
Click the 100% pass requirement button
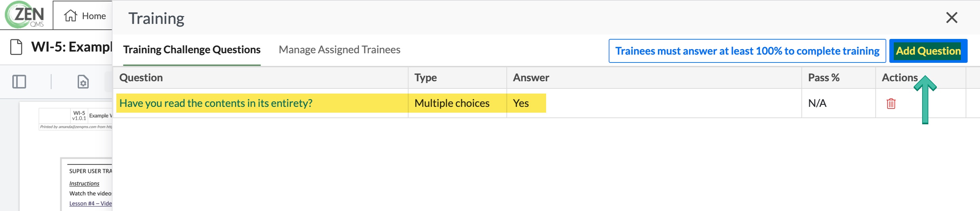[747, 51]
